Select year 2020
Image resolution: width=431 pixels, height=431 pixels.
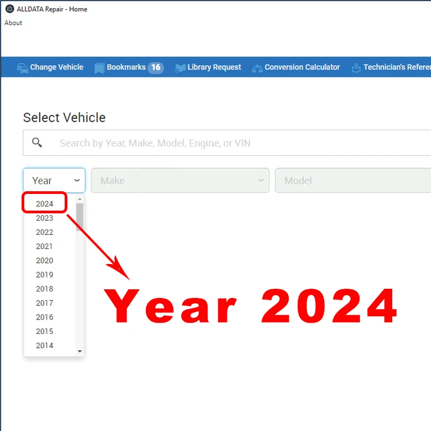pyautogui.click(x=45, y=261)
